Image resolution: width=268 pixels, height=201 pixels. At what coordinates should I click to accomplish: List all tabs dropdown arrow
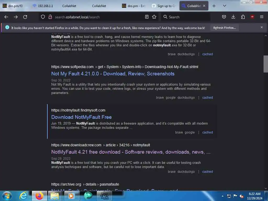(225, 6)
